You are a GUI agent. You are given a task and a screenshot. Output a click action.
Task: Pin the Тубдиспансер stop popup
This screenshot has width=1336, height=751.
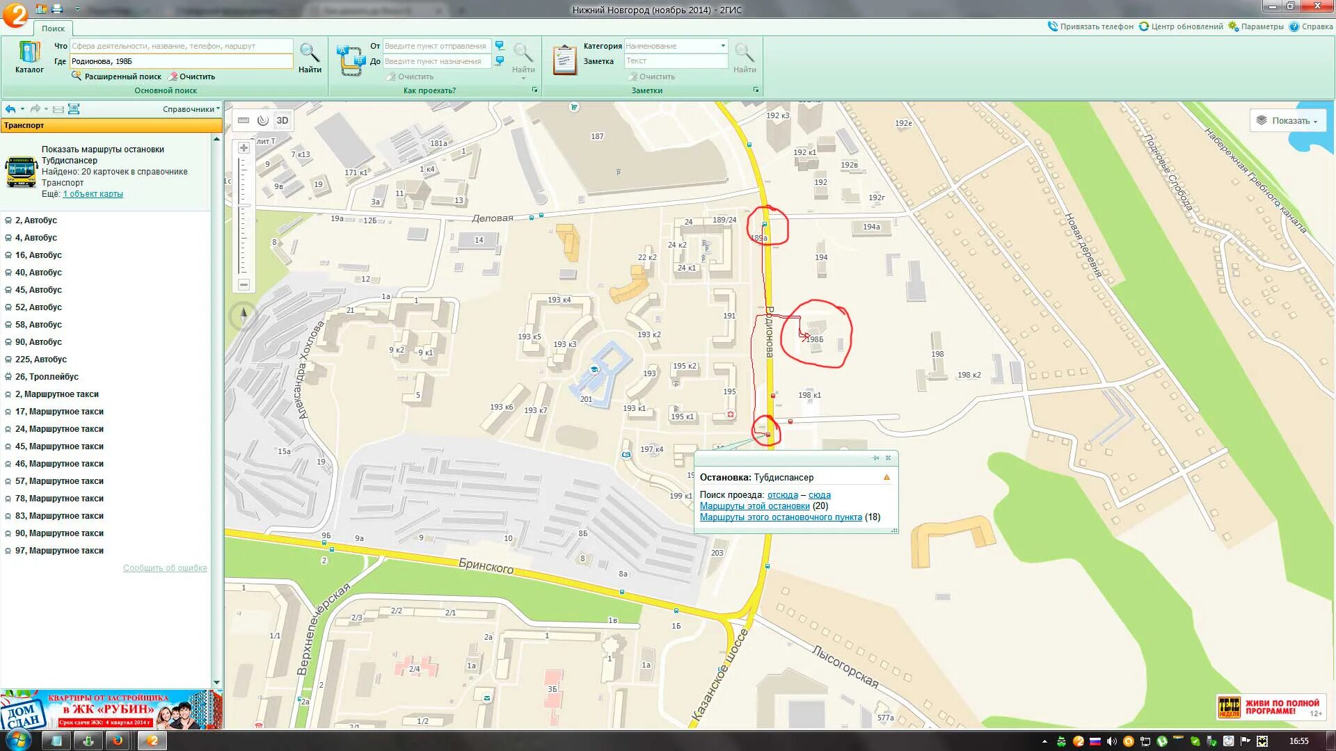coord(875,458)
